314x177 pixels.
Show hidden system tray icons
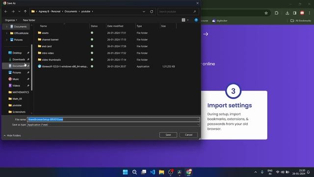tap(256, 172)
